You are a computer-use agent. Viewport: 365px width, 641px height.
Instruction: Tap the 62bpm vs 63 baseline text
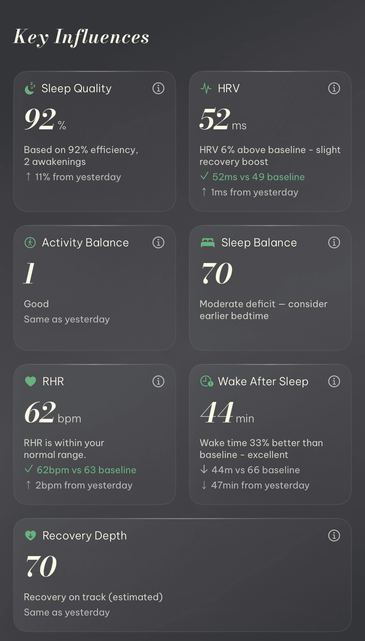coord(86,470)
